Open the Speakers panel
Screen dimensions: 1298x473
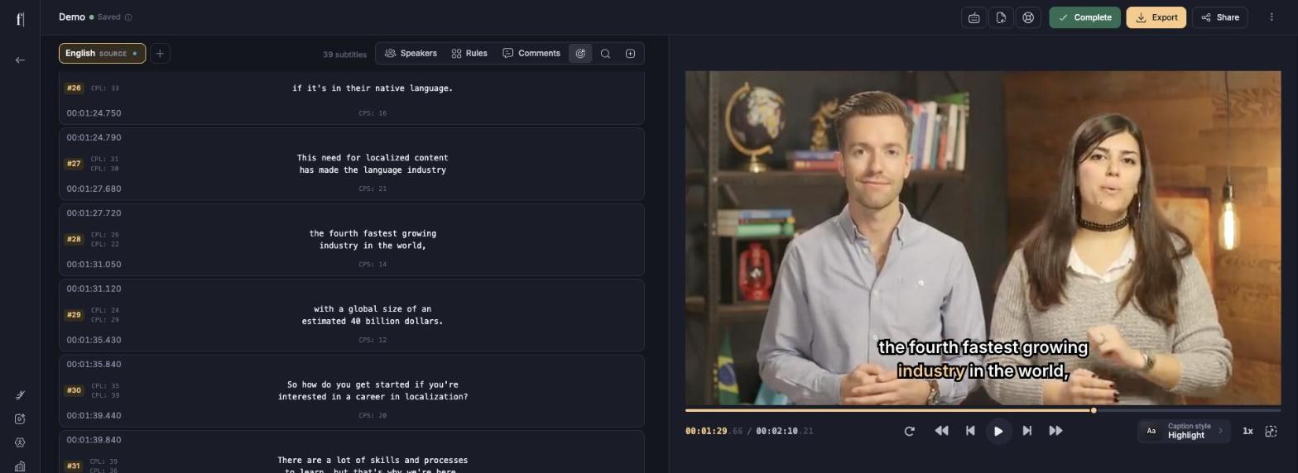coord(411,54)
